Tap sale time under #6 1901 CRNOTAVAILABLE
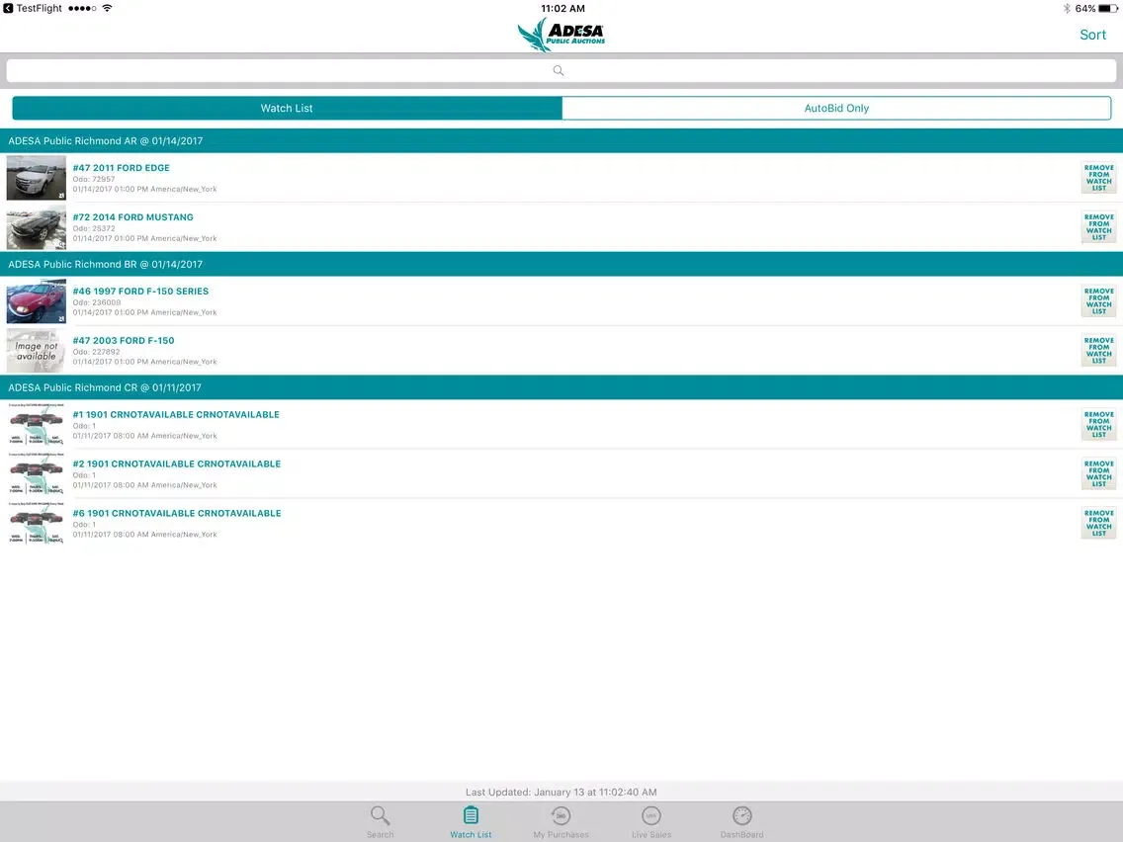The height and width of the screenshot is (842, 1123). [x=144, y=534]
